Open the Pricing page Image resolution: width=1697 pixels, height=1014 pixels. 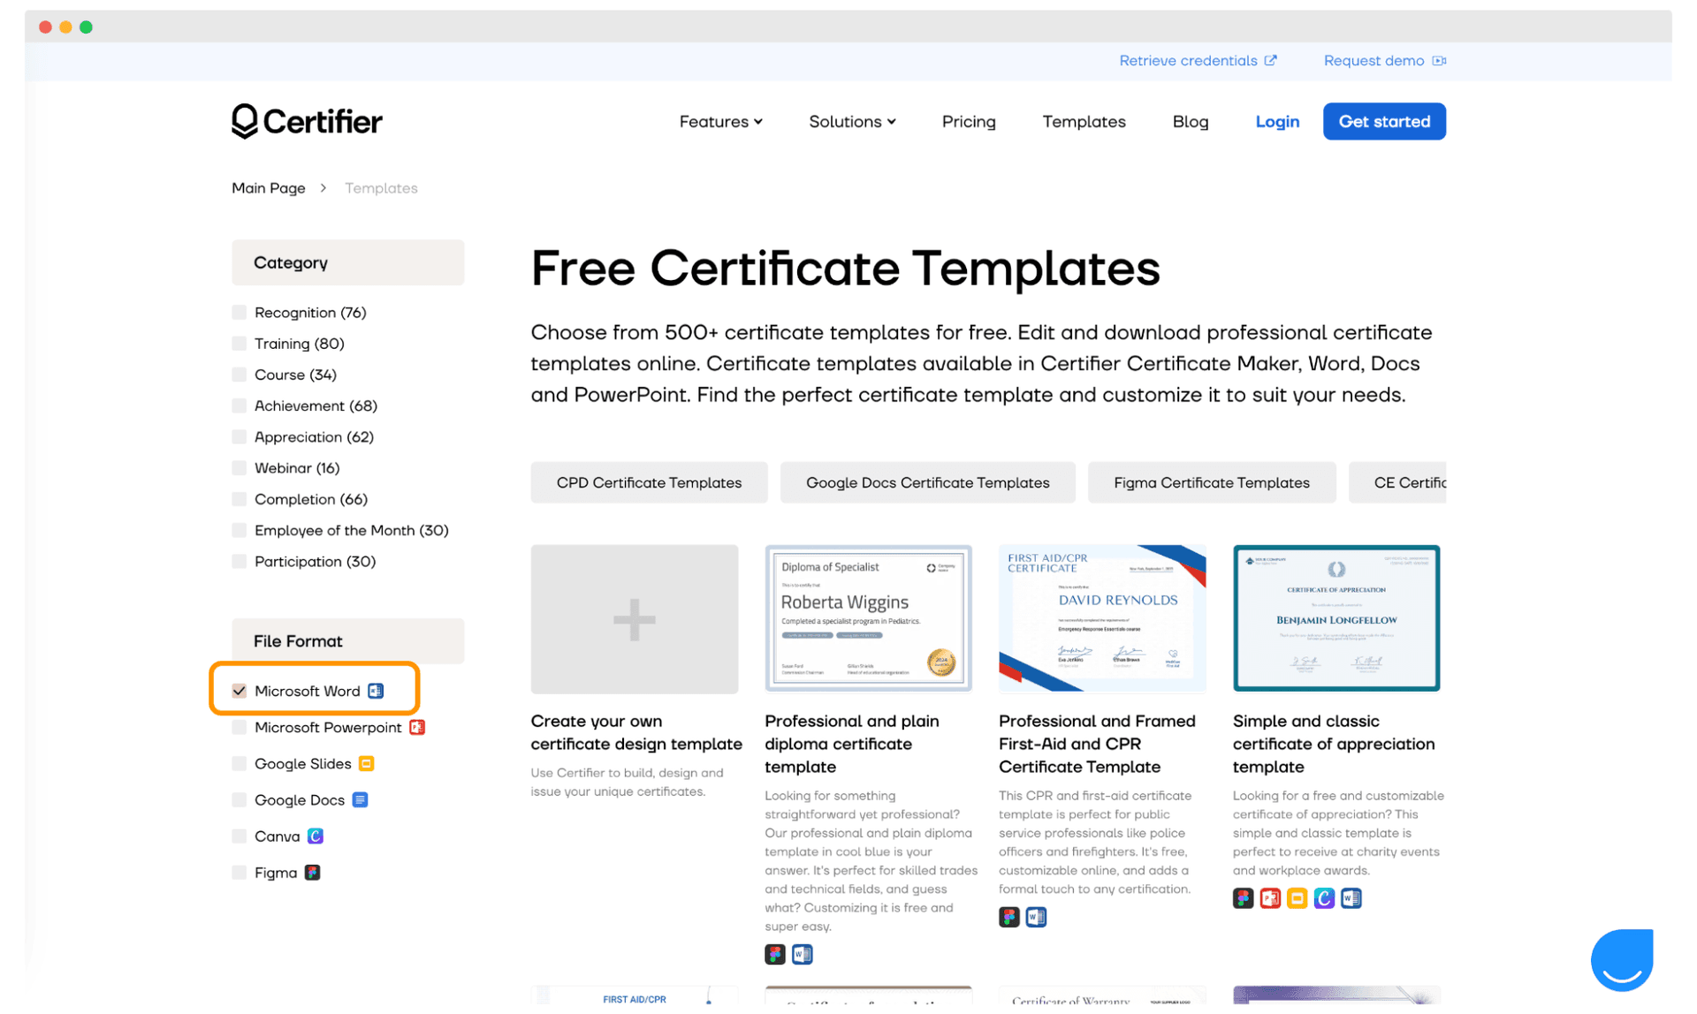[969, 122]
